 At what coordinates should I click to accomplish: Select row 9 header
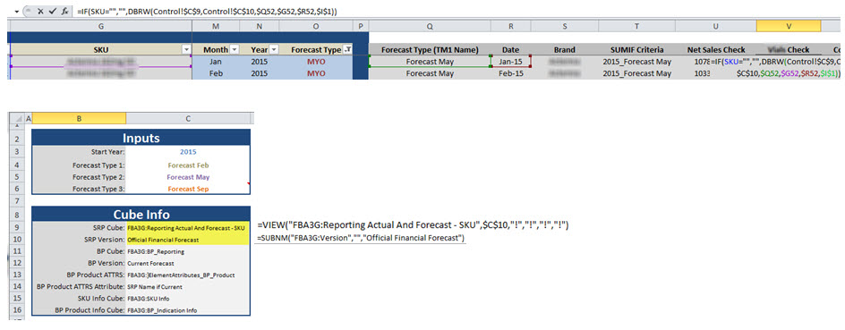click(17, 228)
